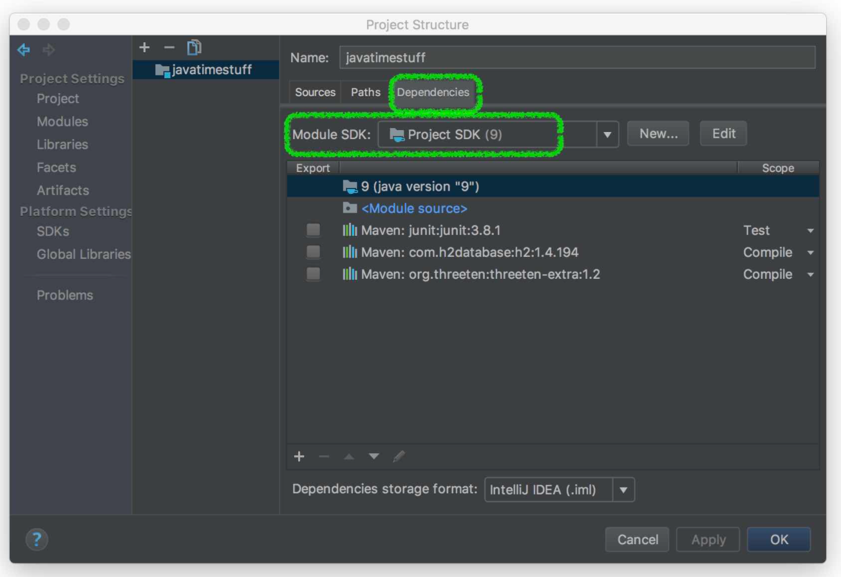Image resolution: width=841 pixels, height=577 pixels.
Task: Open scope dropdown for threeten-extra Compile
Action: (x=810, y=275)
